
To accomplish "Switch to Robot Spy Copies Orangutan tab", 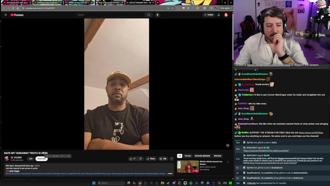I will coord(48,3).
